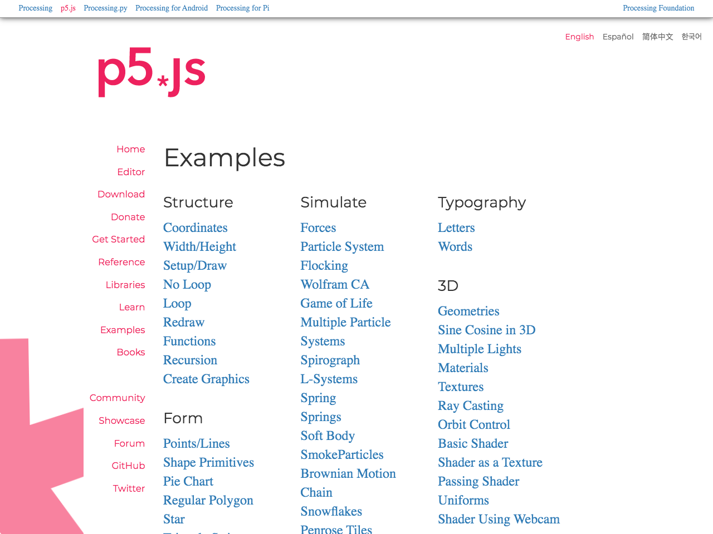Image resolution: width=713 pixels, height=534 pixels.
Task: Visit the Twitter link
Action: coord(129,488)
